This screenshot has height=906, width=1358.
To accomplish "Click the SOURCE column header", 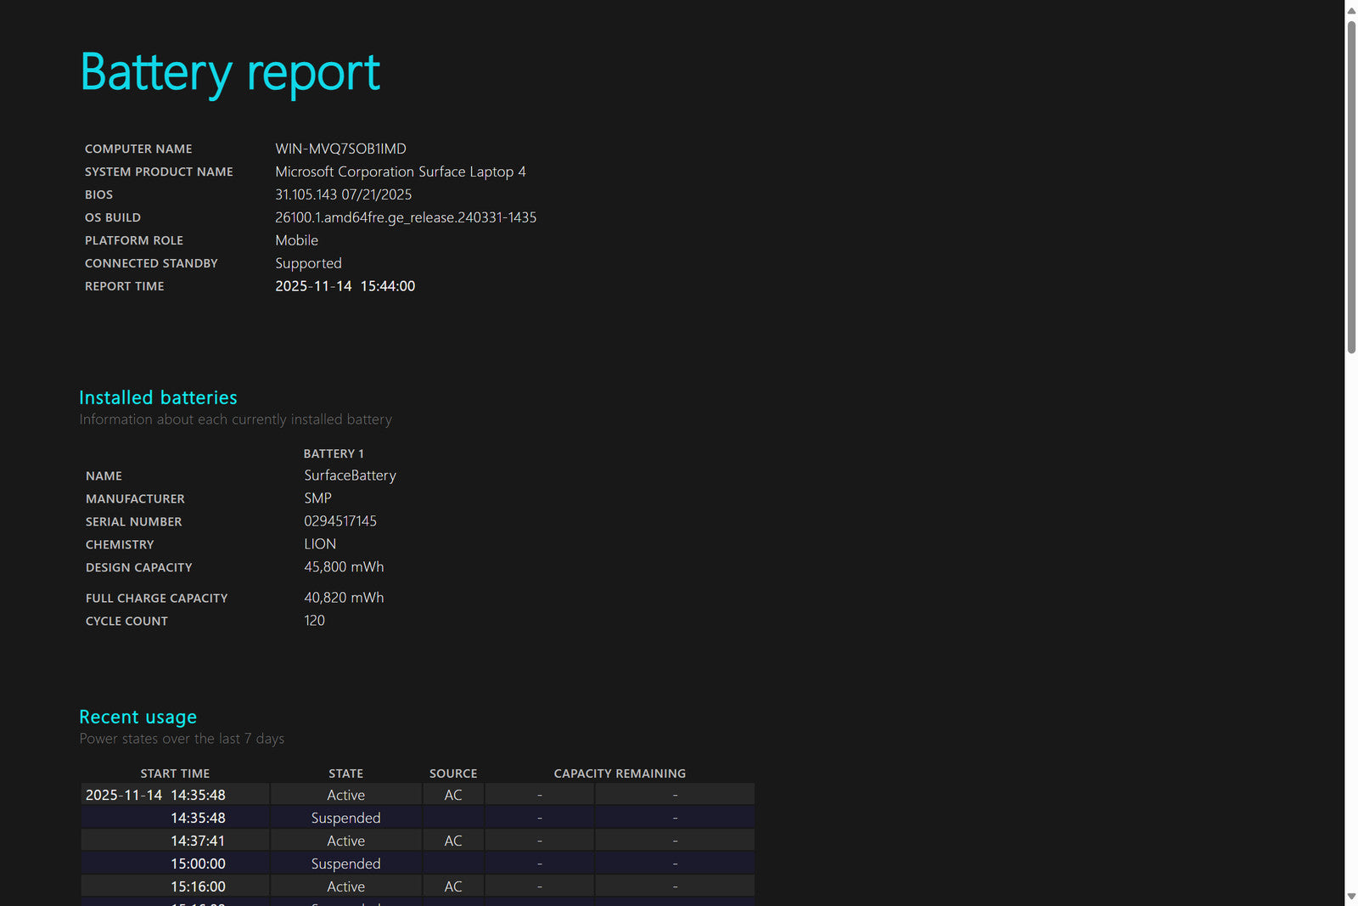I will click(453, 774).
